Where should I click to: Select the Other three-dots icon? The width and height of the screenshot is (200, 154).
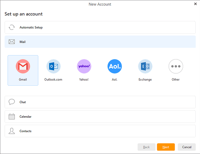click(x=176, y=66)
